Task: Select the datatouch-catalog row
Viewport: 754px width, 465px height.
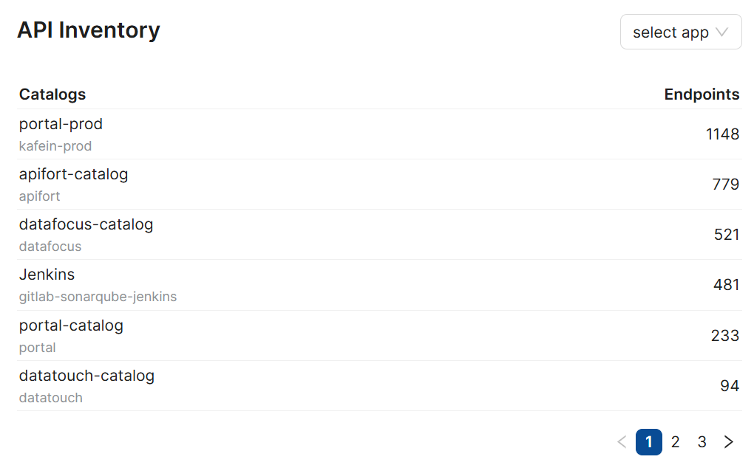Action: pos(86,376)
